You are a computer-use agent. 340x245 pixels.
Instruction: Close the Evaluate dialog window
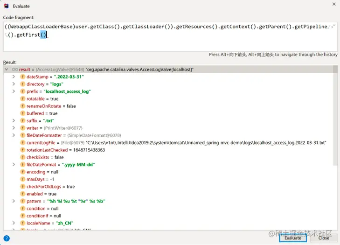point(334,4)
